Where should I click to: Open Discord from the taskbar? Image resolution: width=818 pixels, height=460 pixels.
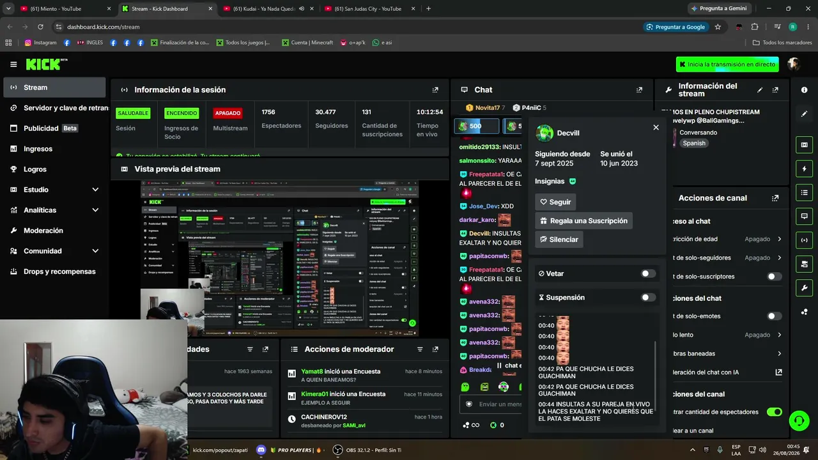(261, 450)
